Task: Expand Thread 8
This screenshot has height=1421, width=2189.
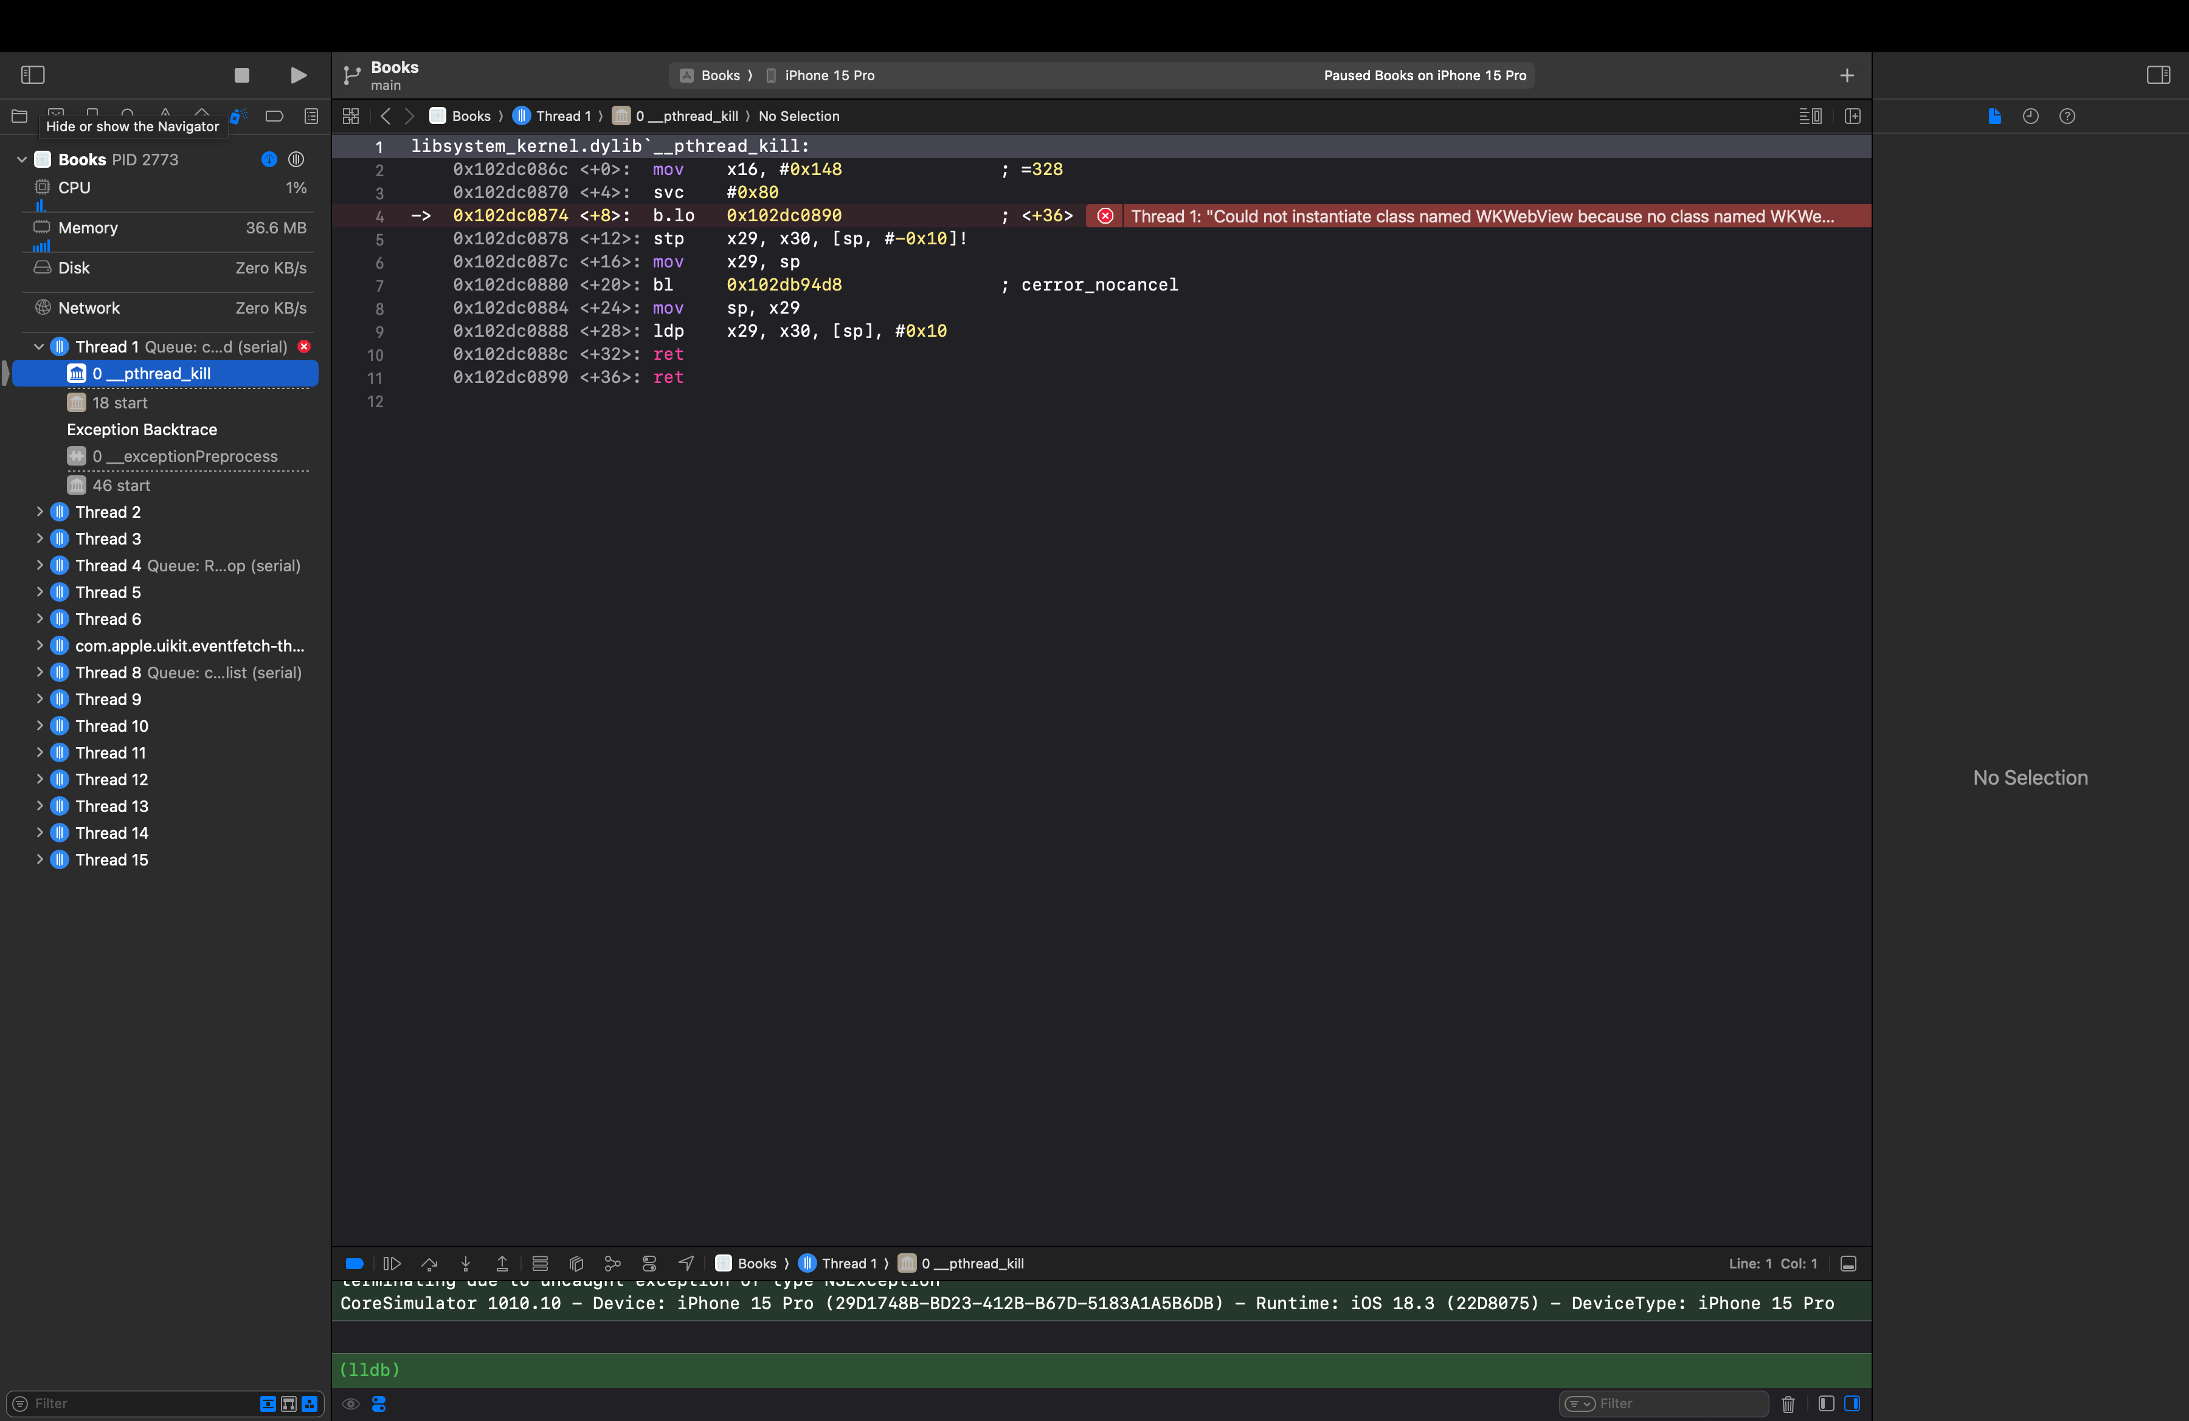Action: click(40, 672)
